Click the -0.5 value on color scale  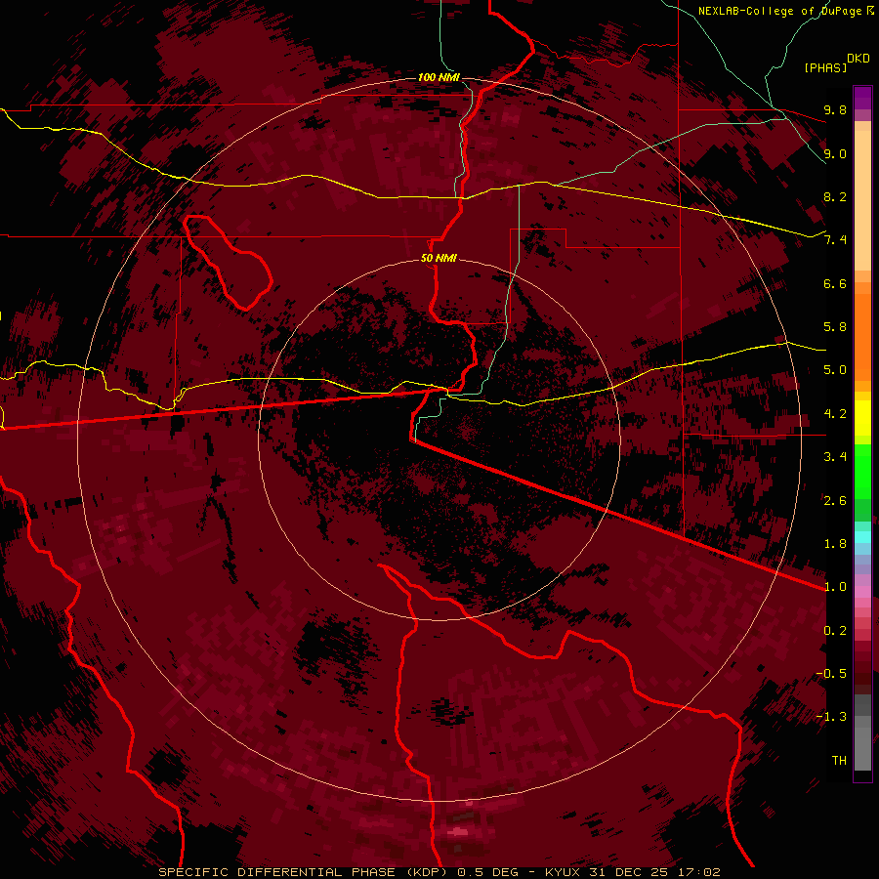831,674
